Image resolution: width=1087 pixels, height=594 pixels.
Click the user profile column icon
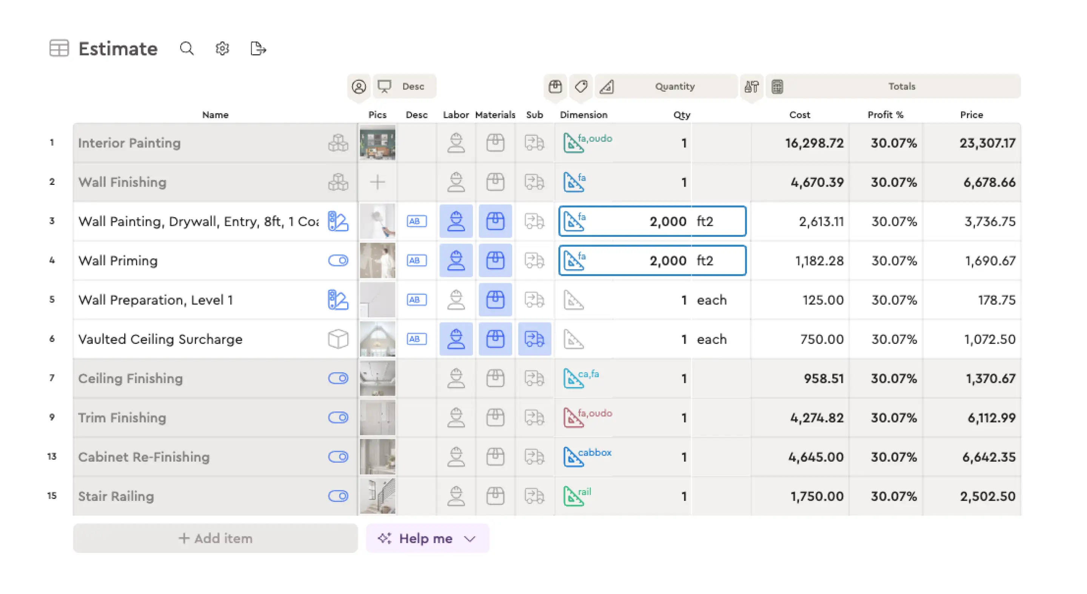[x=359, y=86]
